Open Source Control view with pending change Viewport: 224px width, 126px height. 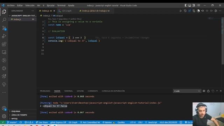point(4,28)
